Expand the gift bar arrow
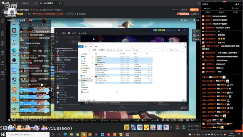This screenshot has height=137, width=243. (x=171, y=127)
